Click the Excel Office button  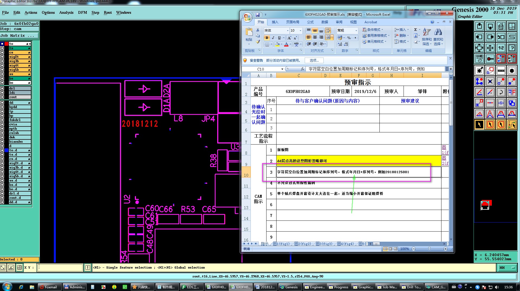pos(247,18)
